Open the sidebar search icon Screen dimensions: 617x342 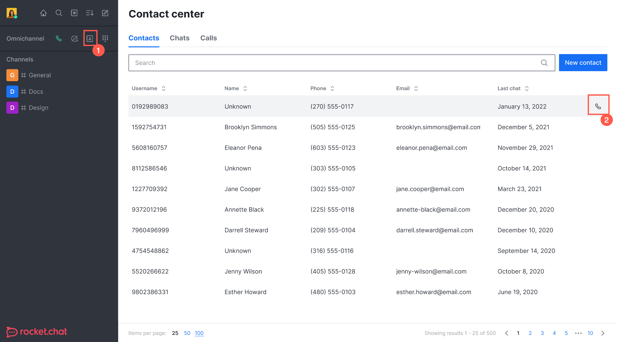[59, 13]
